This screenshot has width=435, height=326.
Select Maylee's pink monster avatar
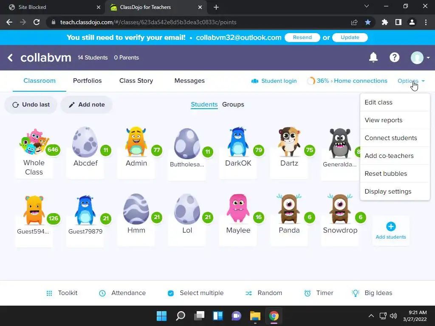pyautogui.click(x=238, y=208)
